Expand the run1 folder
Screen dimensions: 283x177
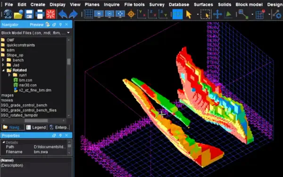9,75
